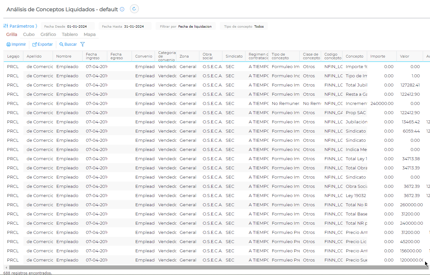430x275 pixels.
Task: Click the horizontal scrollbar under the grid
Action: click(x=214, y=267)
